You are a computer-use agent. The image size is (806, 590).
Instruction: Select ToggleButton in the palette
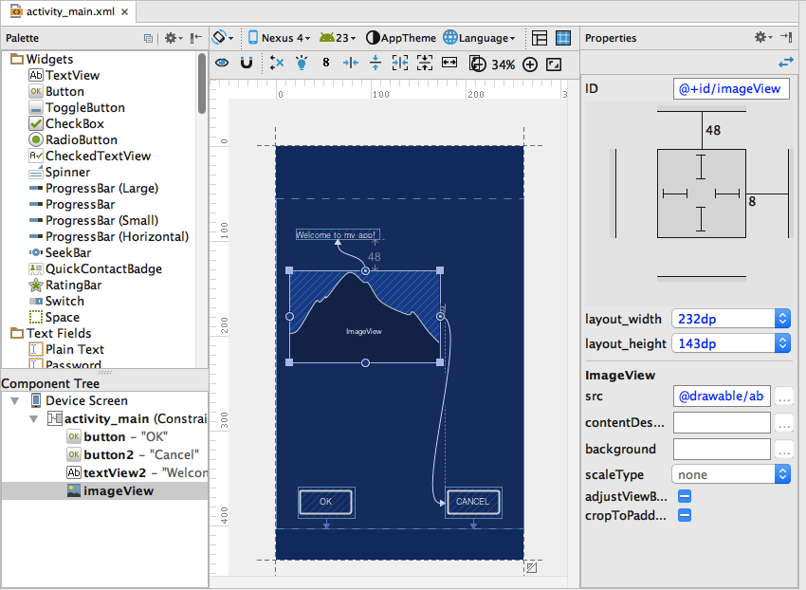click(x=77, y=107)
